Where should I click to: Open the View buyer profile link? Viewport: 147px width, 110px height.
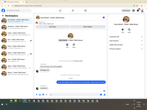(x=78, y=61)
